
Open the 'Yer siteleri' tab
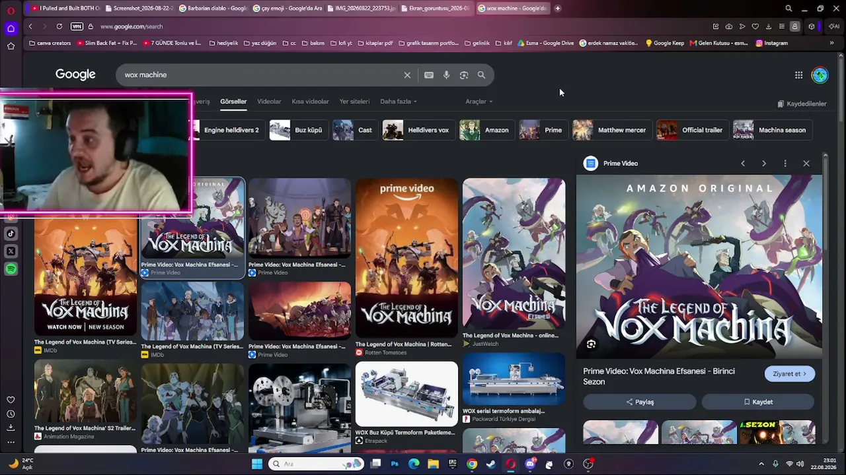(x=354, y=102)
